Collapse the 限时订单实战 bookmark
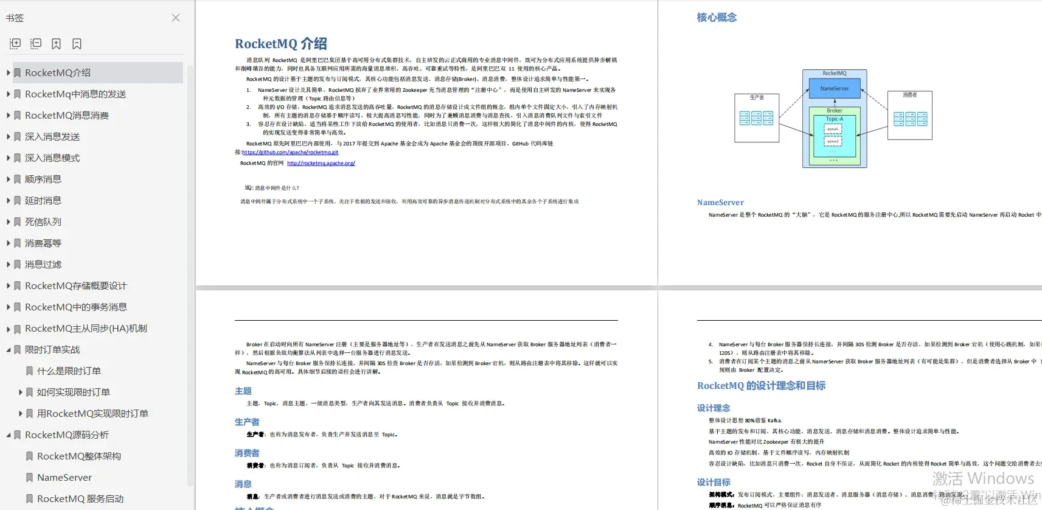The width and height of the screenshot is (1042, 510). pyautogui.click(x=9, y=350)
